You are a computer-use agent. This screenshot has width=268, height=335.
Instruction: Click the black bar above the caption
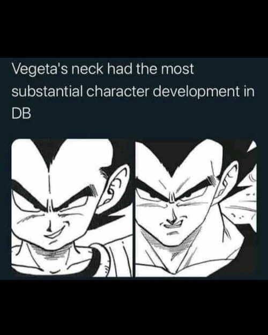pos(134,29)
